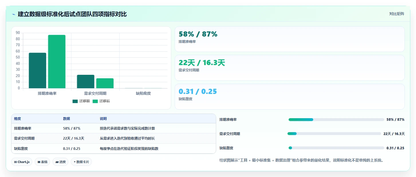Click the 缺陷密度 progress row label
The height and width of the screenshot is (177, 416).
point(226,148)
